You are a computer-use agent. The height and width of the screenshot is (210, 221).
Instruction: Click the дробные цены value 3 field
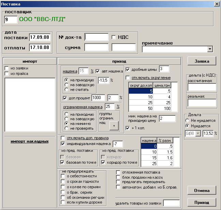point(164,69)
